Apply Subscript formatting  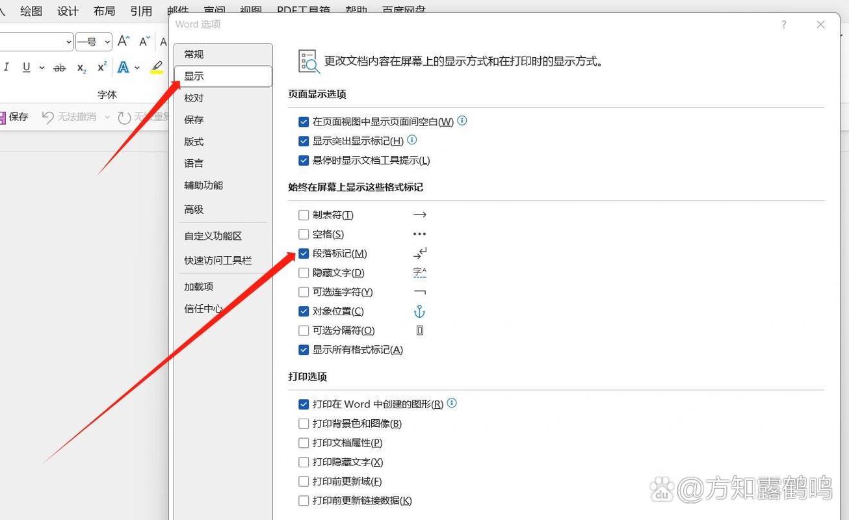coord(81,68)
